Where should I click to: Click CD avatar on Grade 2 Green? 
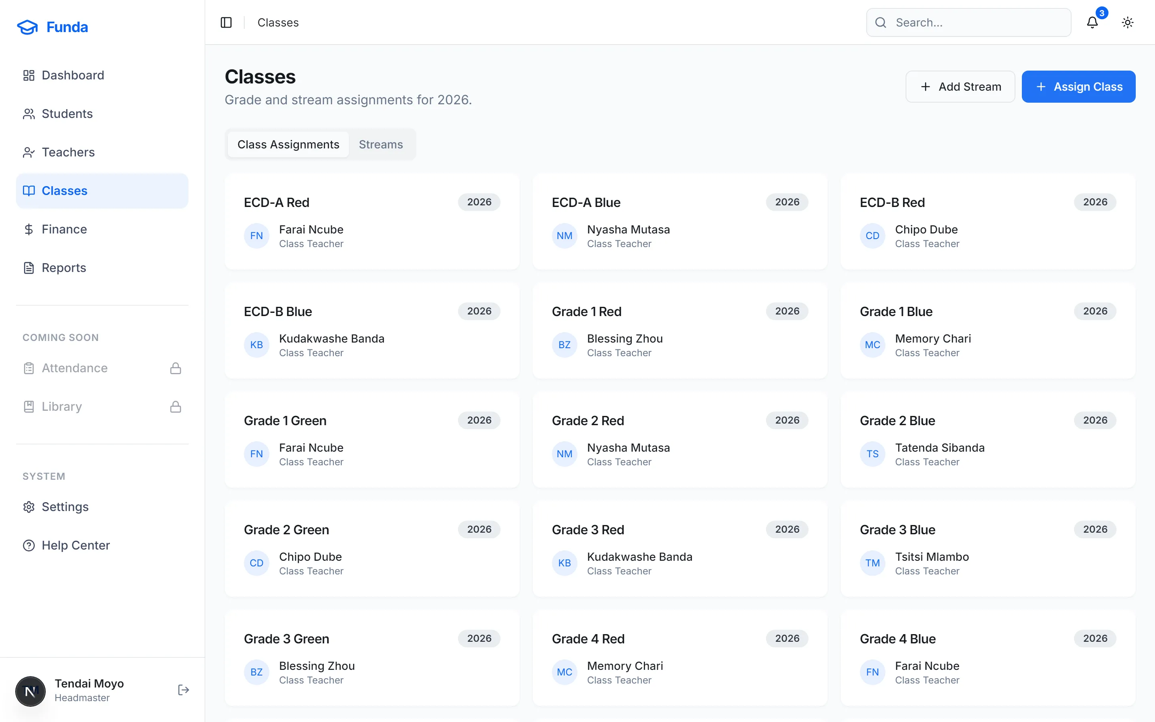[x=257, y=563]
